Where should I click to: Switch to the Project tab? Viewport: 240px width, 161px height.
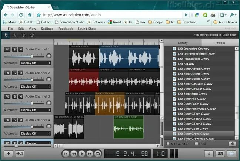coord(220,43)
